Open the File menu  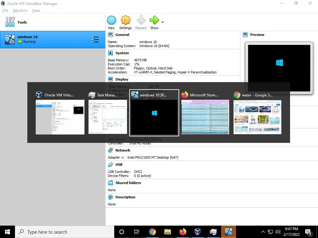coord(5,11)
